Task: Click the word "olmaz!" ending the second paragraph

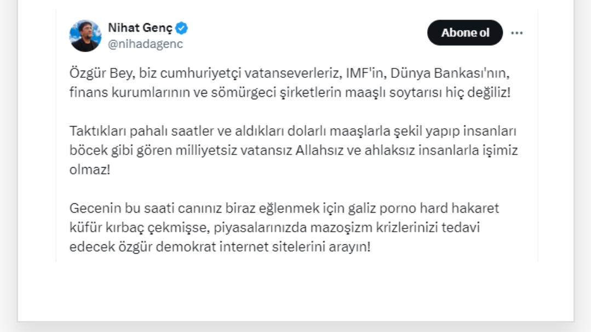Action: point(90,170)
